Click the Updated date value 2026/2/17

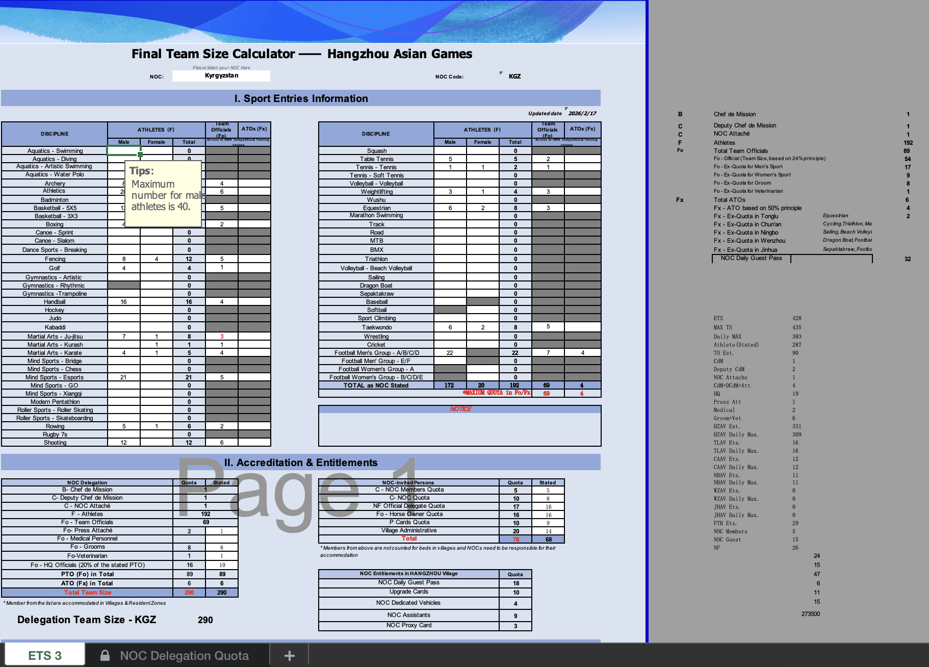(x=582, y=114)
